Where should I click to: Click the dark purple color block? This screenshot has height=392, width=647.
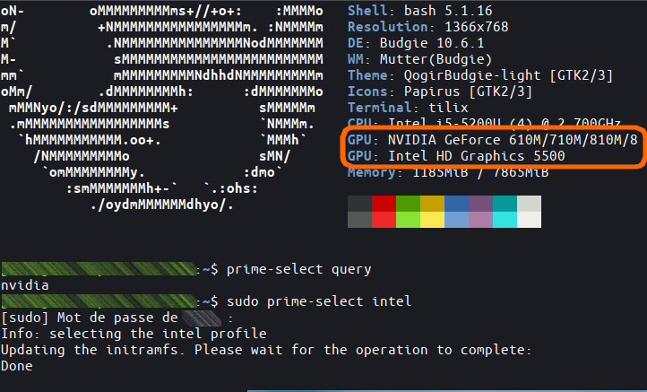(481, 204)
